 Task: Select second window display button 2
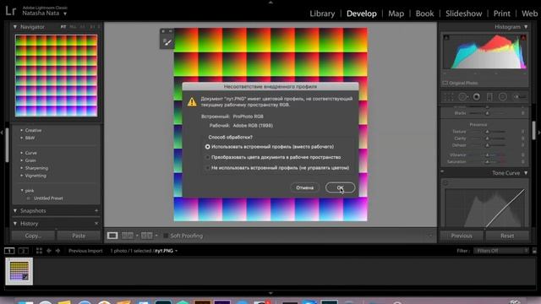point(23,251)
